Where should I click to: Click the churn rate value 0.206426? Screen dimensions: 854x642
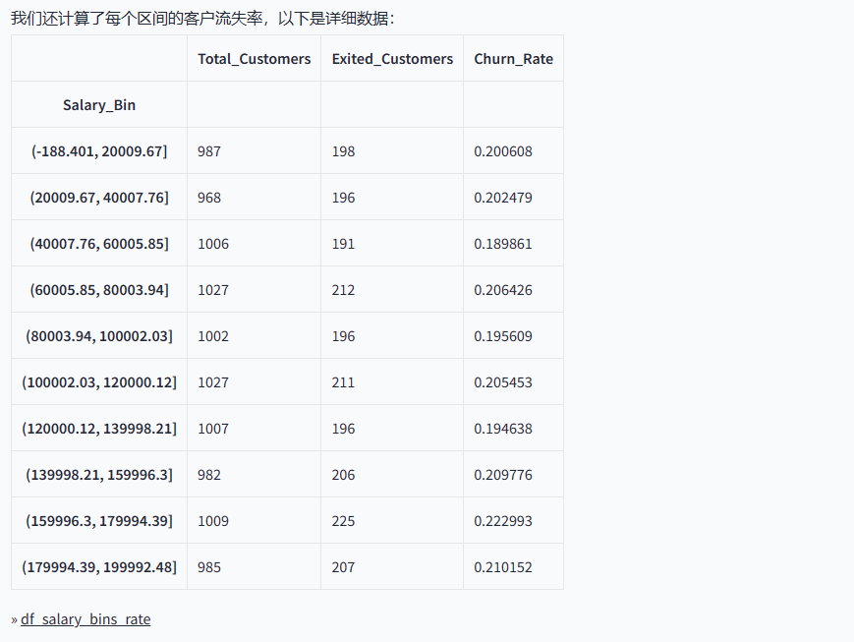click(503, 290)
